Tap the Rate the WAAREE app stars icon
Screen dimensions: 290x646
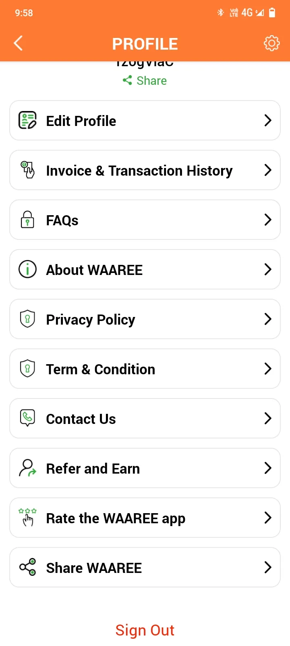point(27,518)
